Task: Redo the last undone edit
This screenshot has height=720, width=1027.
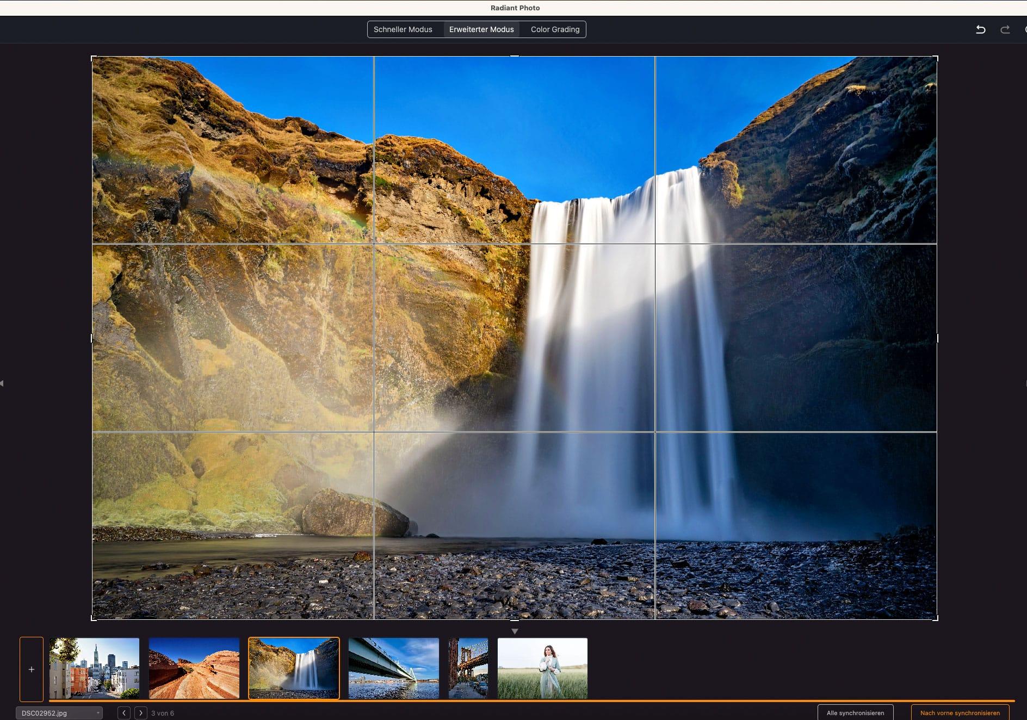Action: tap(1005, 29)
